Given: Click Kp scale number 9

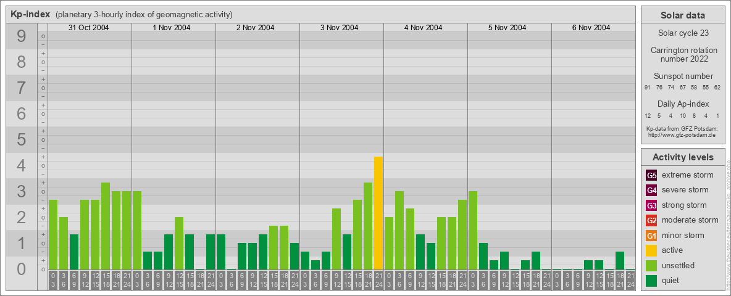Looking at the screenshot, I should 22,36.
